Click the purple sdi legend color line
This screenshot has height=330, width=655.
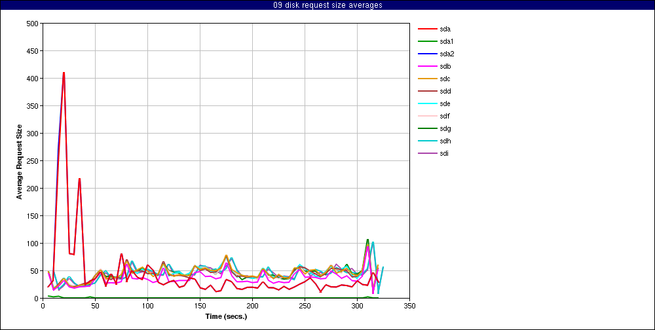coord(427,153)
